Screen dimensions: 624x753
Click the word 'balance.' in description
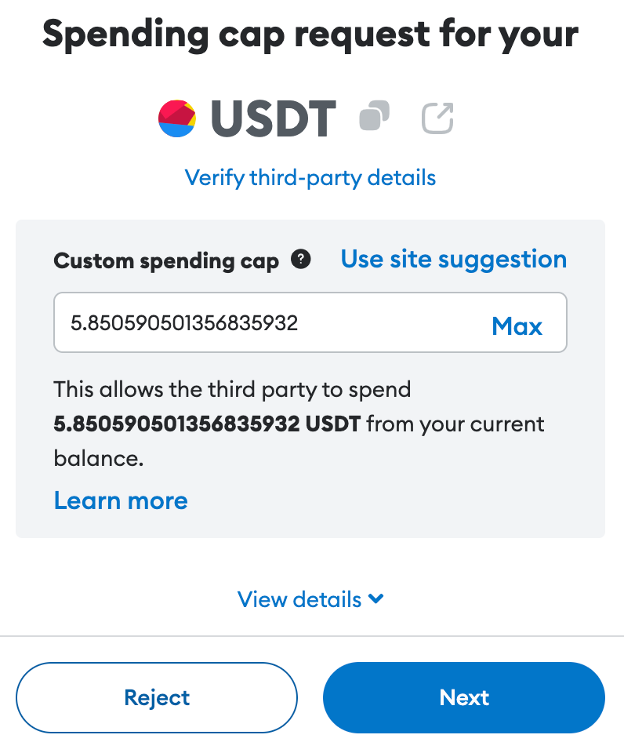pos(99,459)
